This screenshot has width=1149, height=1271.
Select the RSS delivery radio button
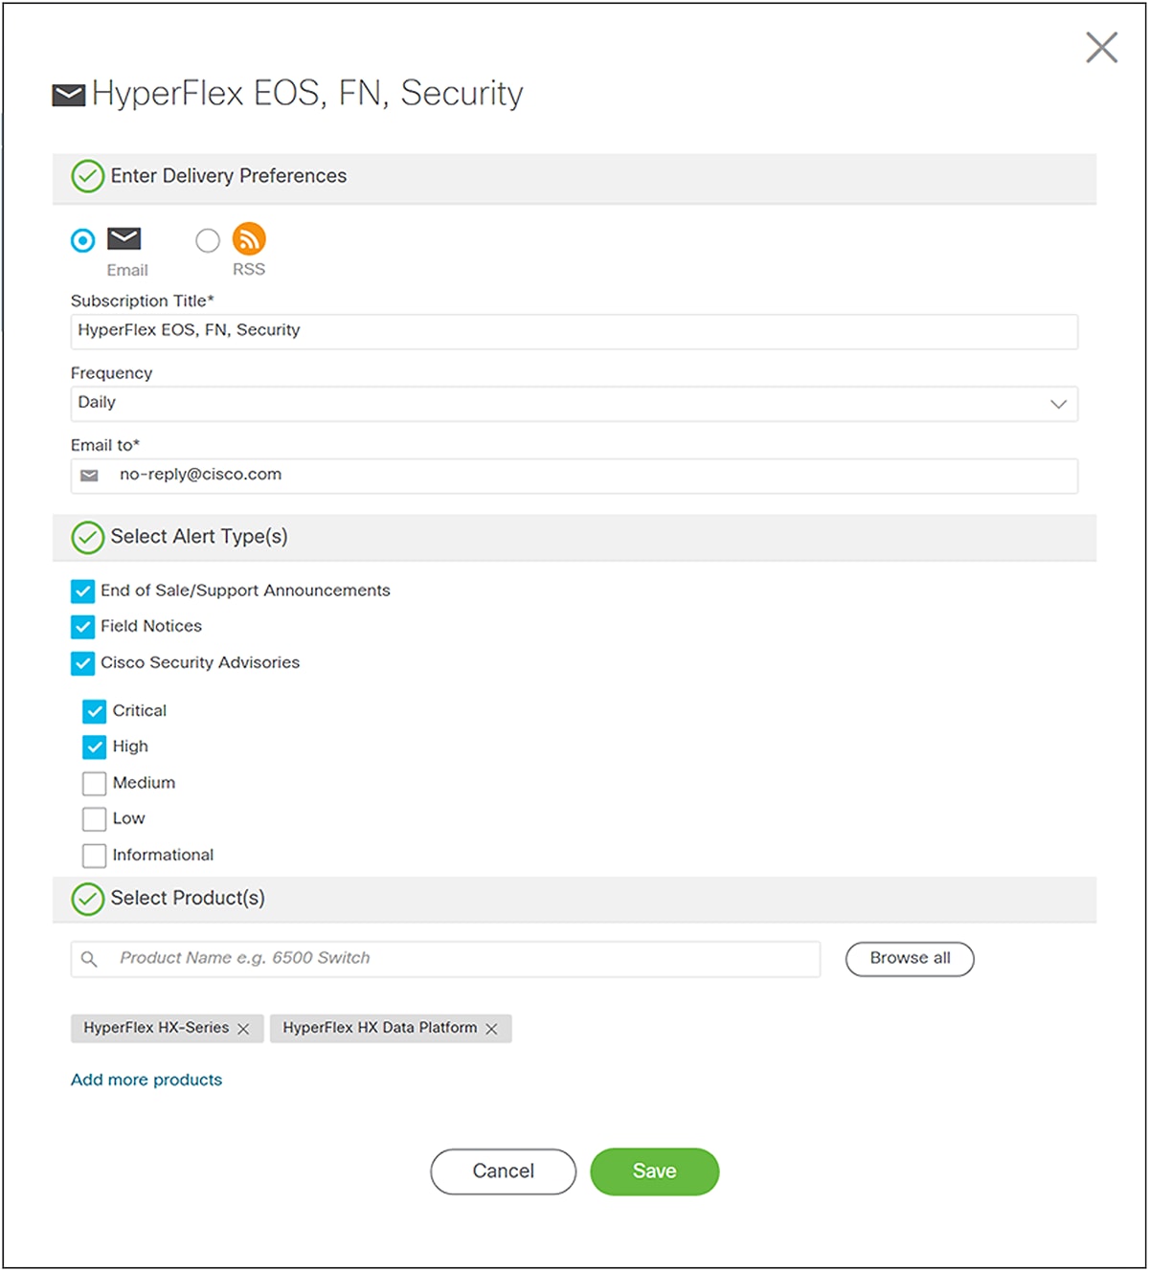click(208, 240)
